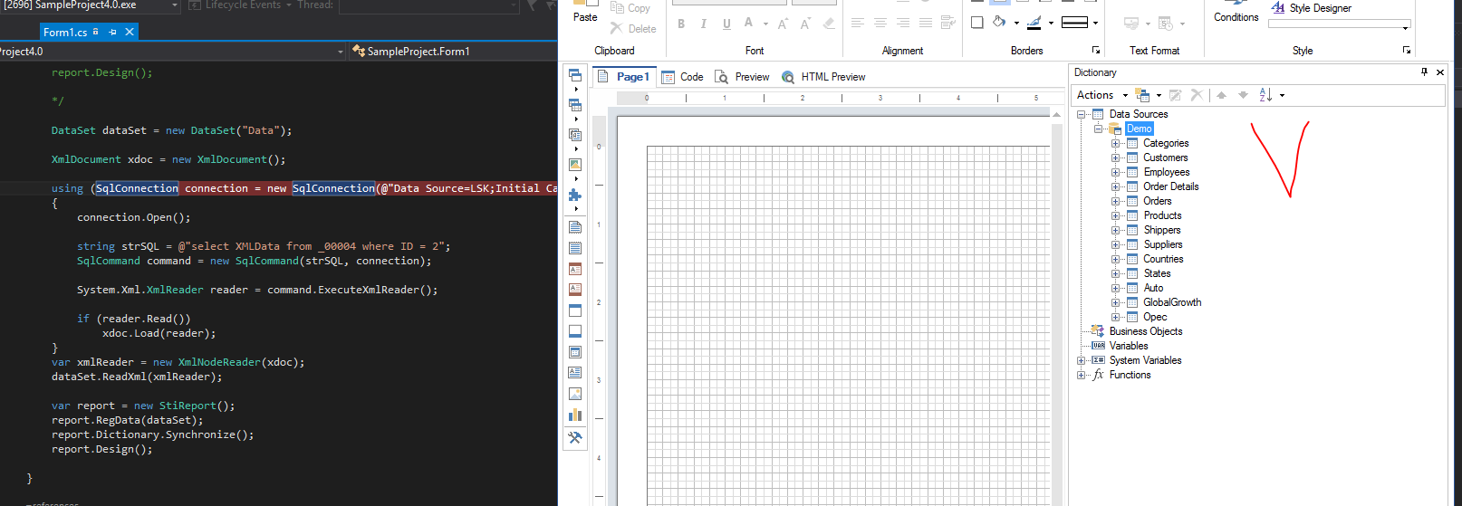Select the Variables node in Dictionary

point(1129,346)
